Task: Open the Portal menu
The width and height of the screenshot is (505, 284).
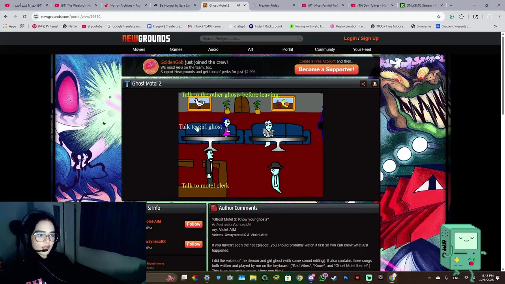Action: (x=288, y=49)
